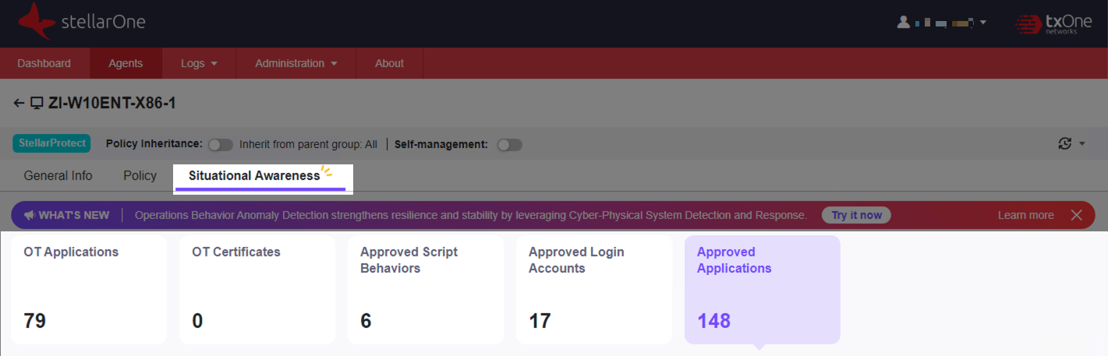Click the user account avatar icon
Viewport: 1108px width, 356px height.
(904, 23)
